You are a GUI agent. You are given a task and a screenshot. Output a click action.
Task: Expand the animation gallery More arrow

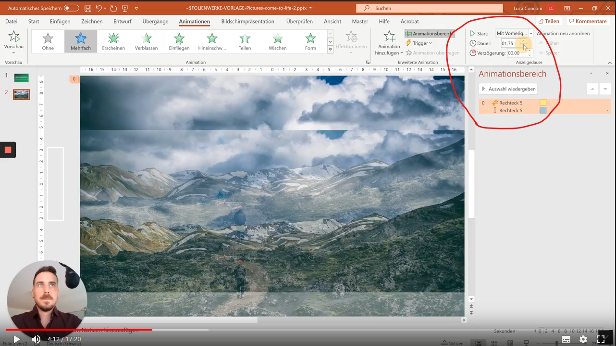coord(330,50)
